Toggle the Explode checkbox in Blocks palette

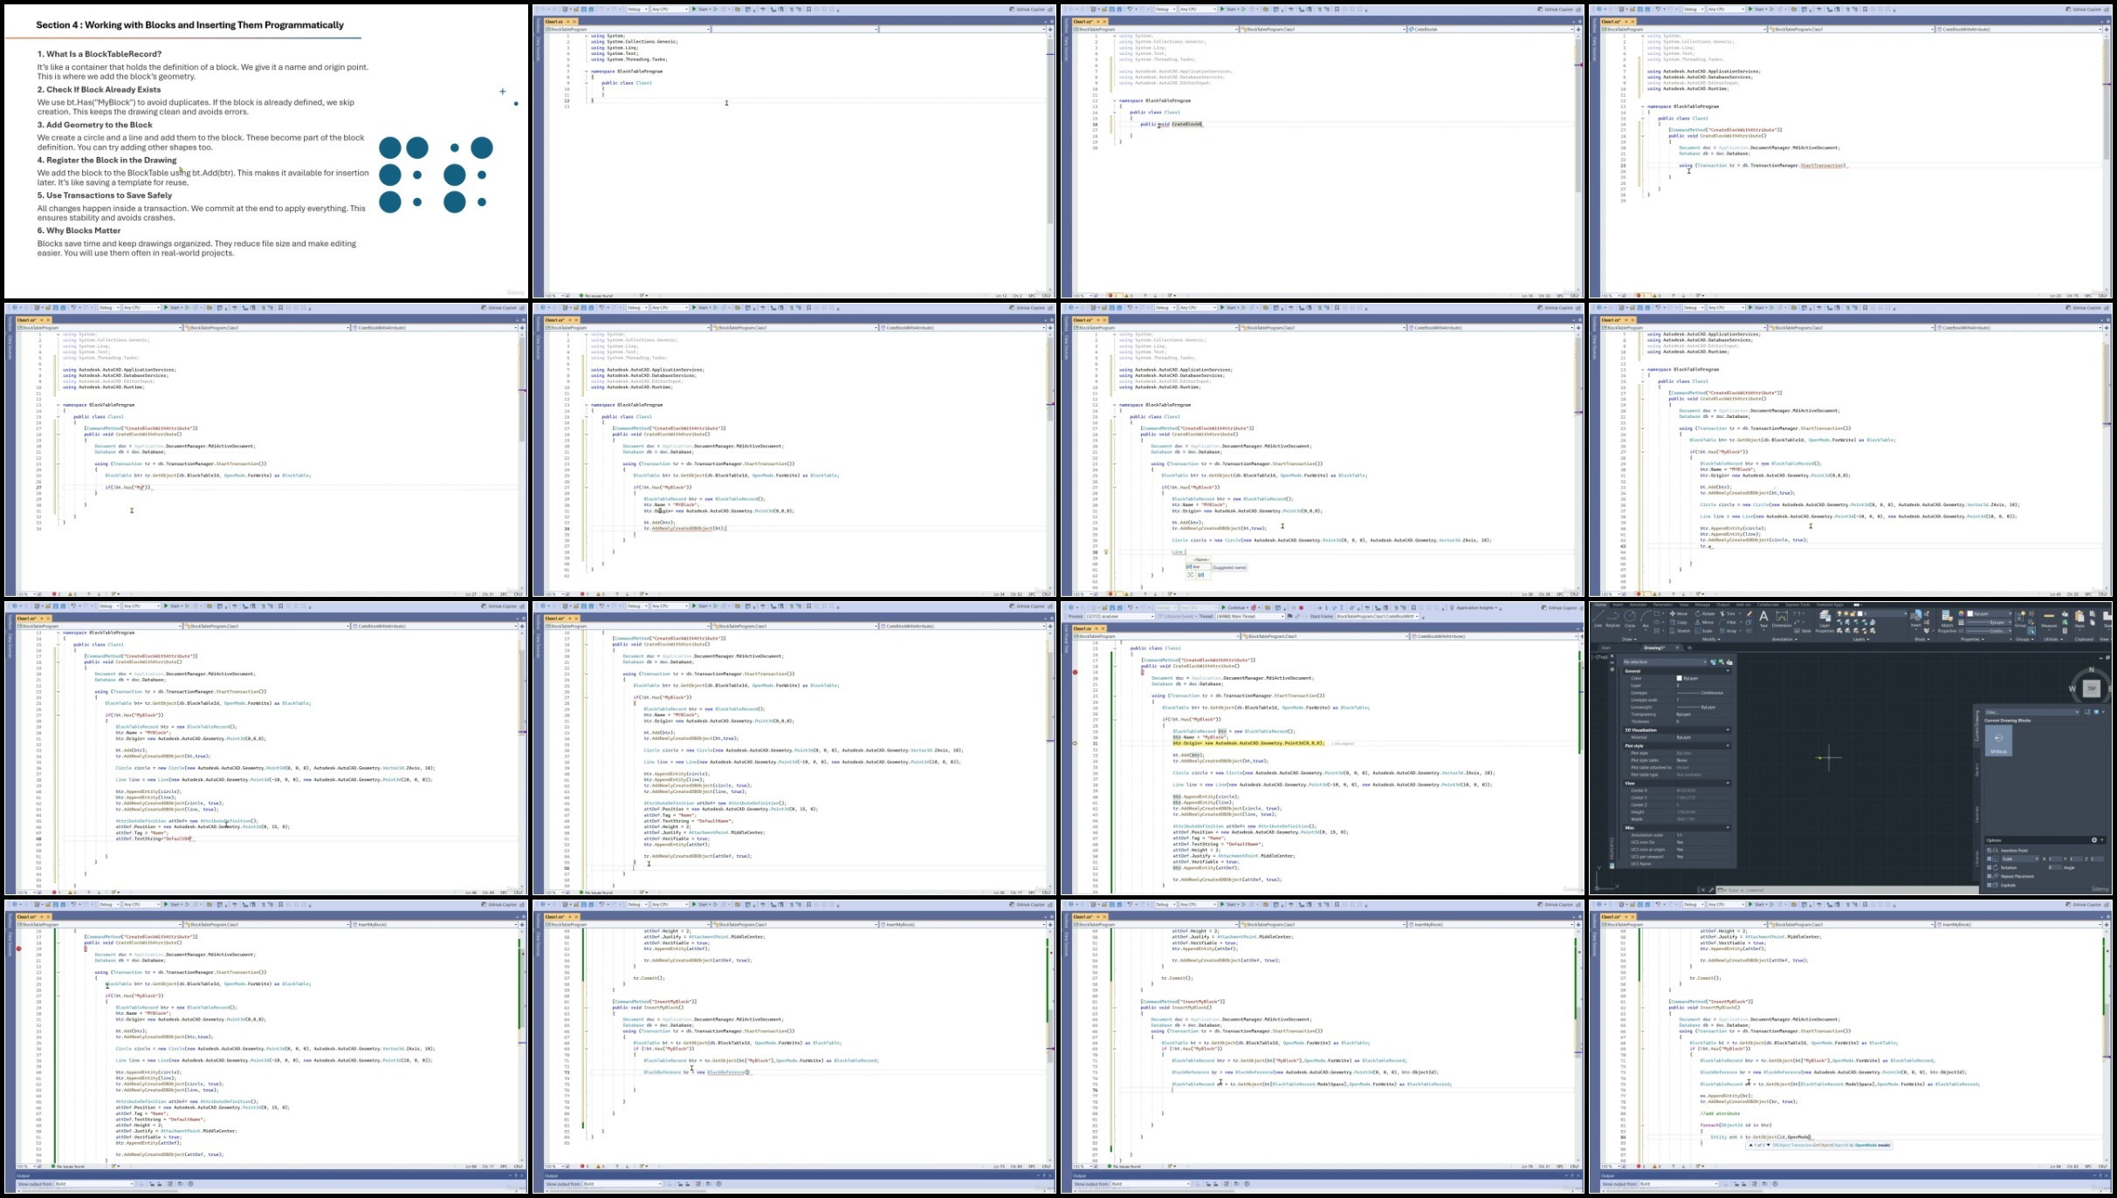pos(1989,885)
